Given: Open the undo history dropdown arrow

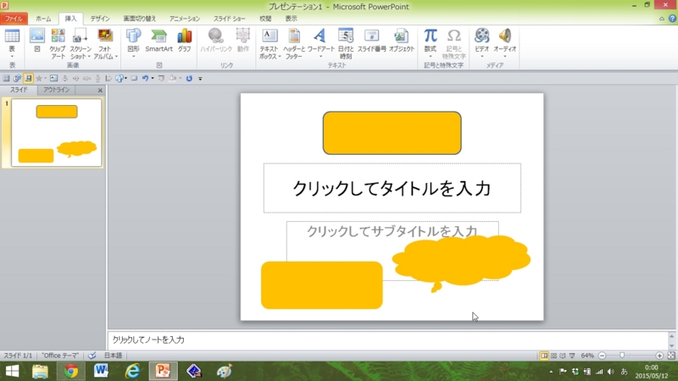Looking at the screenshot, I should (153, 78).
